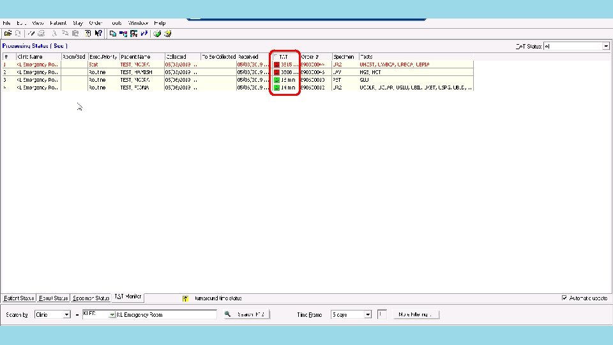Sort by Order # column header
Screen dimensions: 613x345
point(316,57)
